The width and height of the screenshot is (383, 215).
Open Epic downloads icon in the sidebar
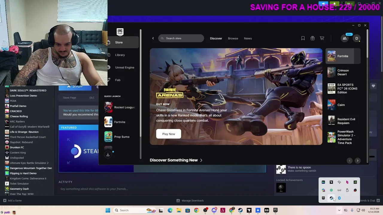point(108,154)
